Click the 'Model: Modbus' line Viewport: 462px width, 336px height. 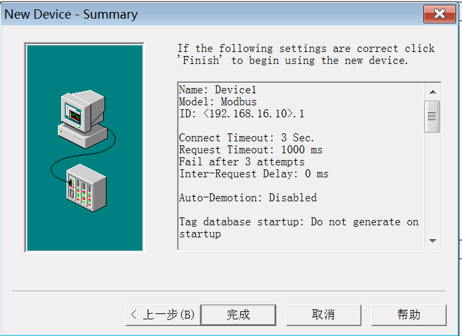pos(217,102)
